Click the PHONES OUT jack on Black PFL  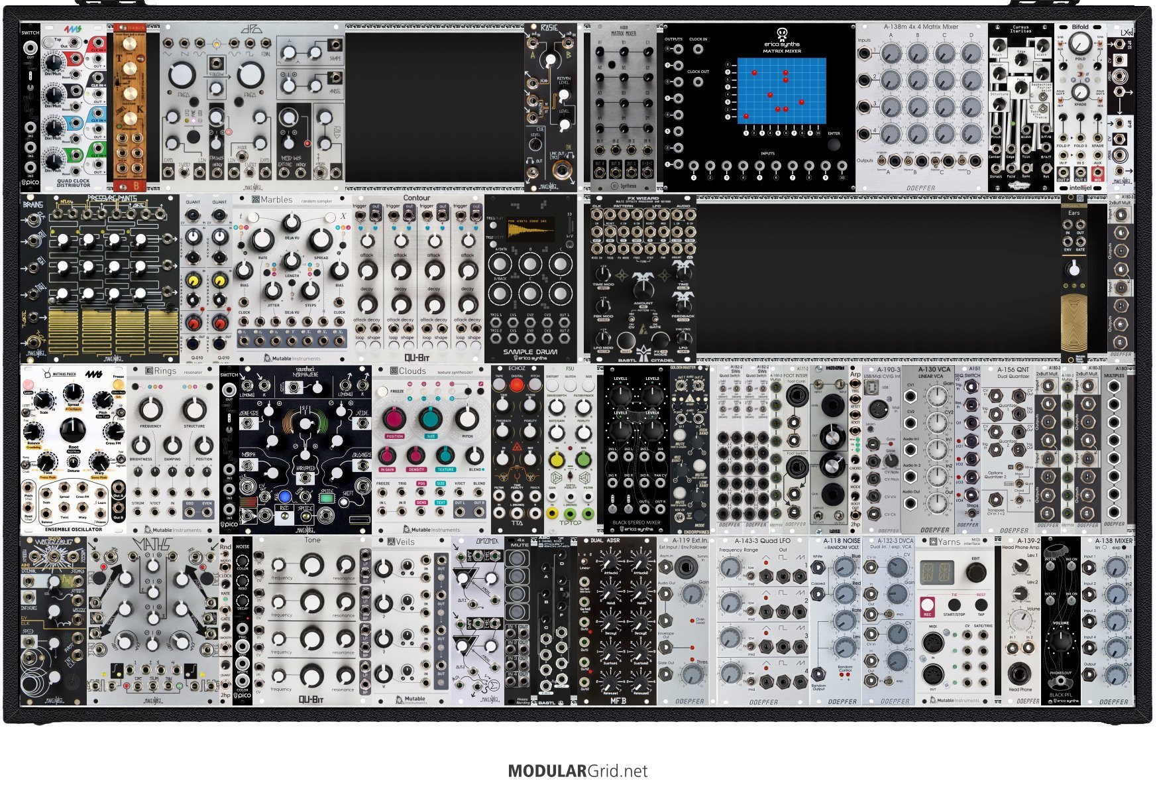[1060, 682]
